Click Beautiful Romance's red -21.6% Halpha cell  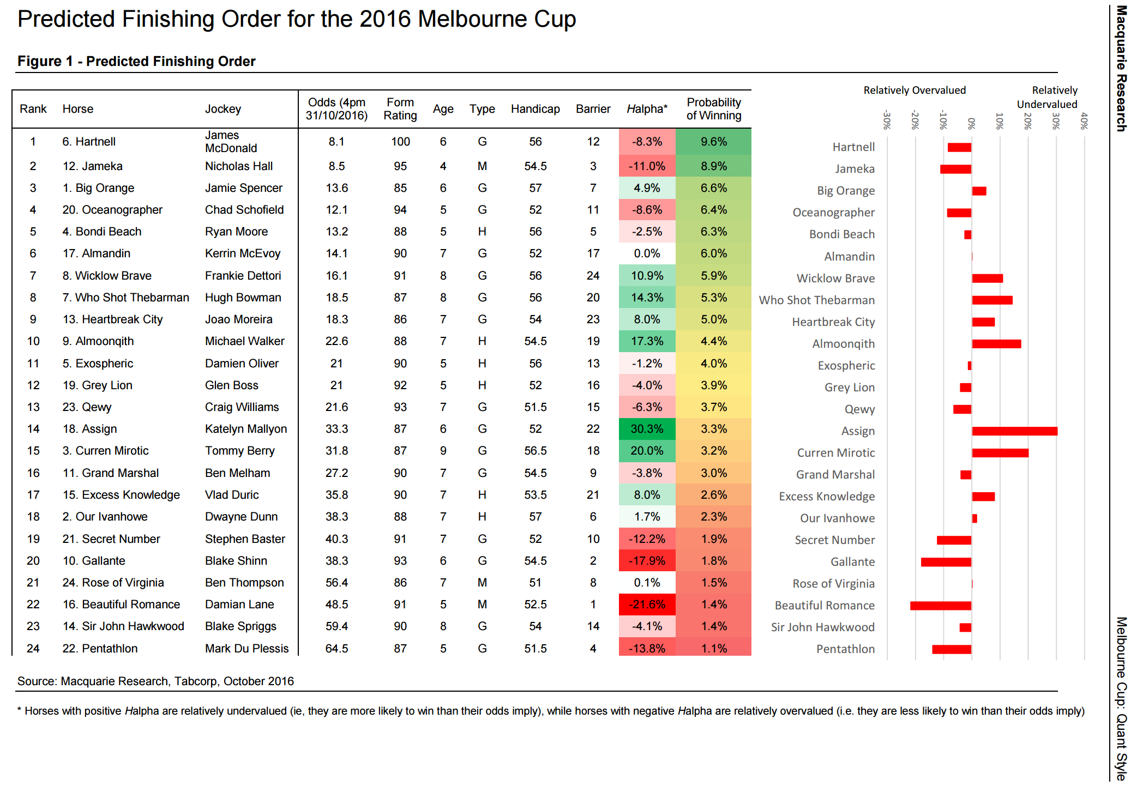(x=647, y=604)
